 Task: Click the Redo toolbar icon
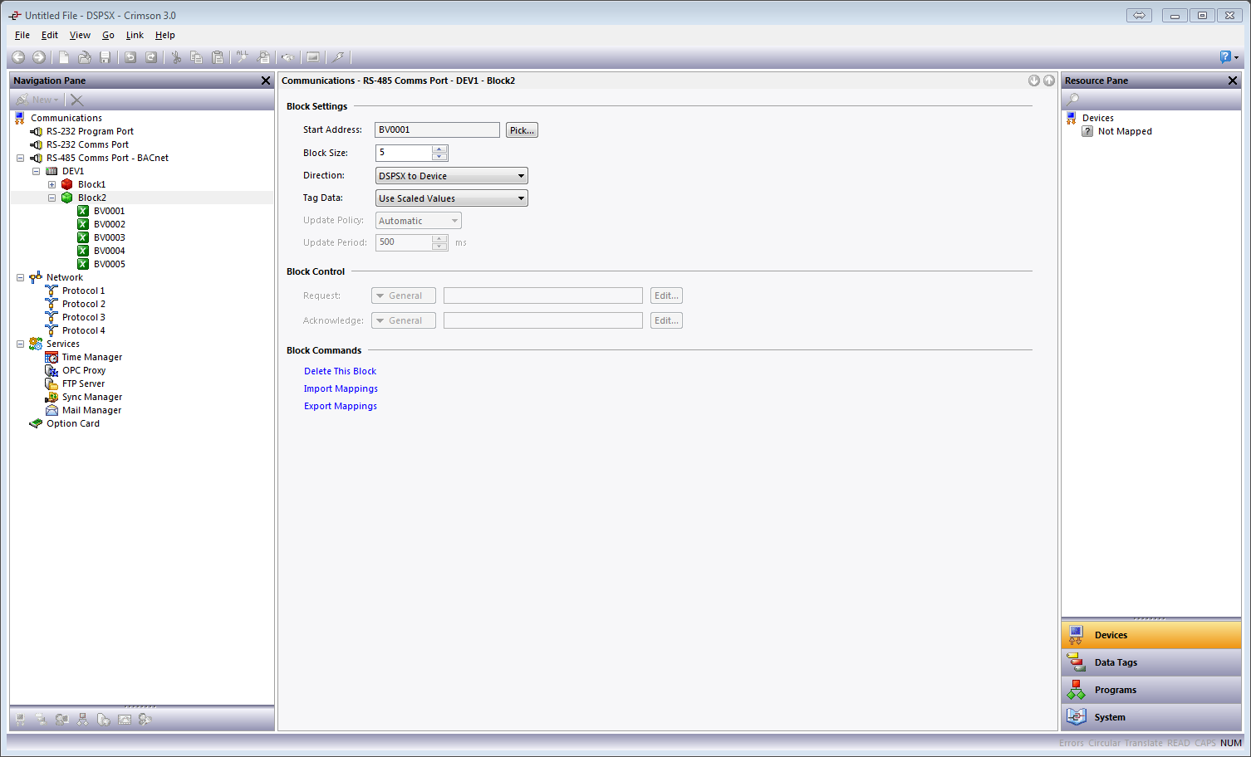click(x=151, y=57)
